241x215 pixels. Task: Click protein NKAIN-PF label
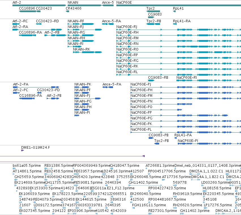[x=82, y=90]
